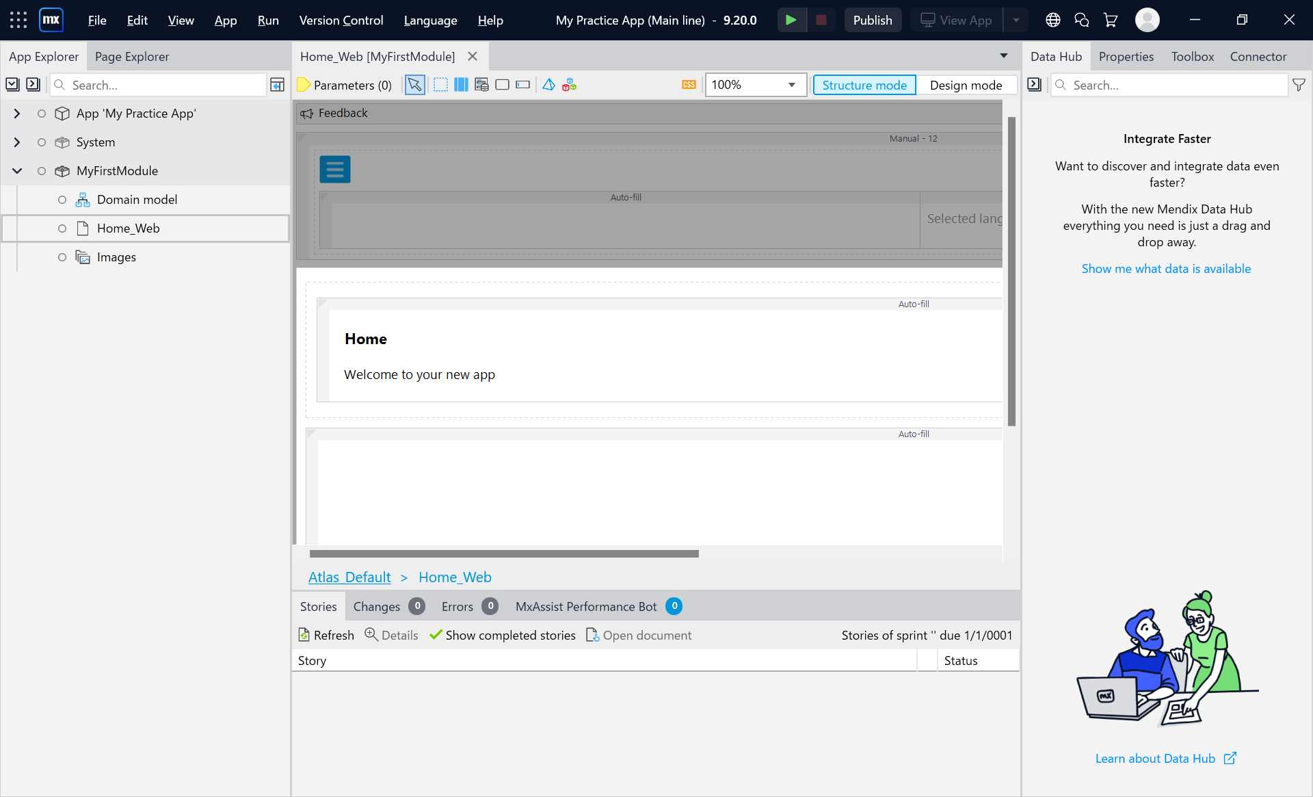Open the shopping cart Marketplace icon
The image size is (1313, 797).
[1111, 20]
